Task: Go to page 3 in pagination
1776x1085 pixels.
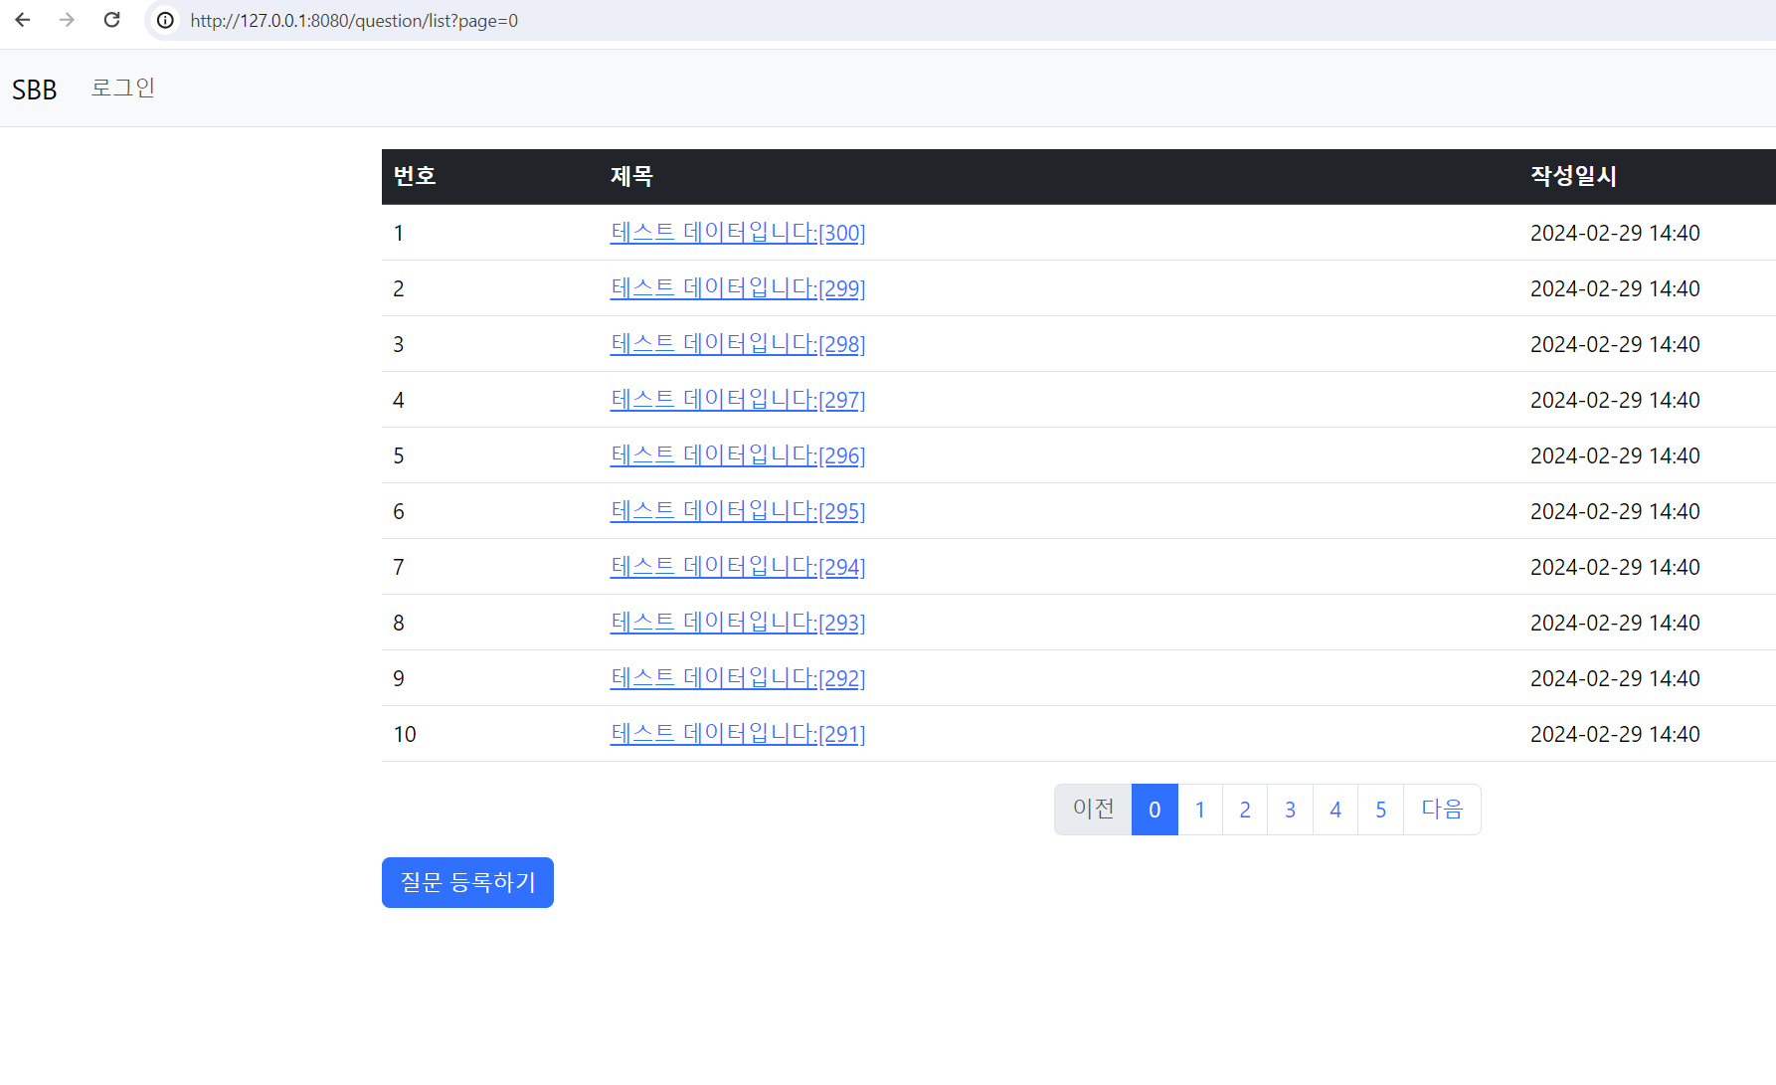Action: tap(1291, 810)
